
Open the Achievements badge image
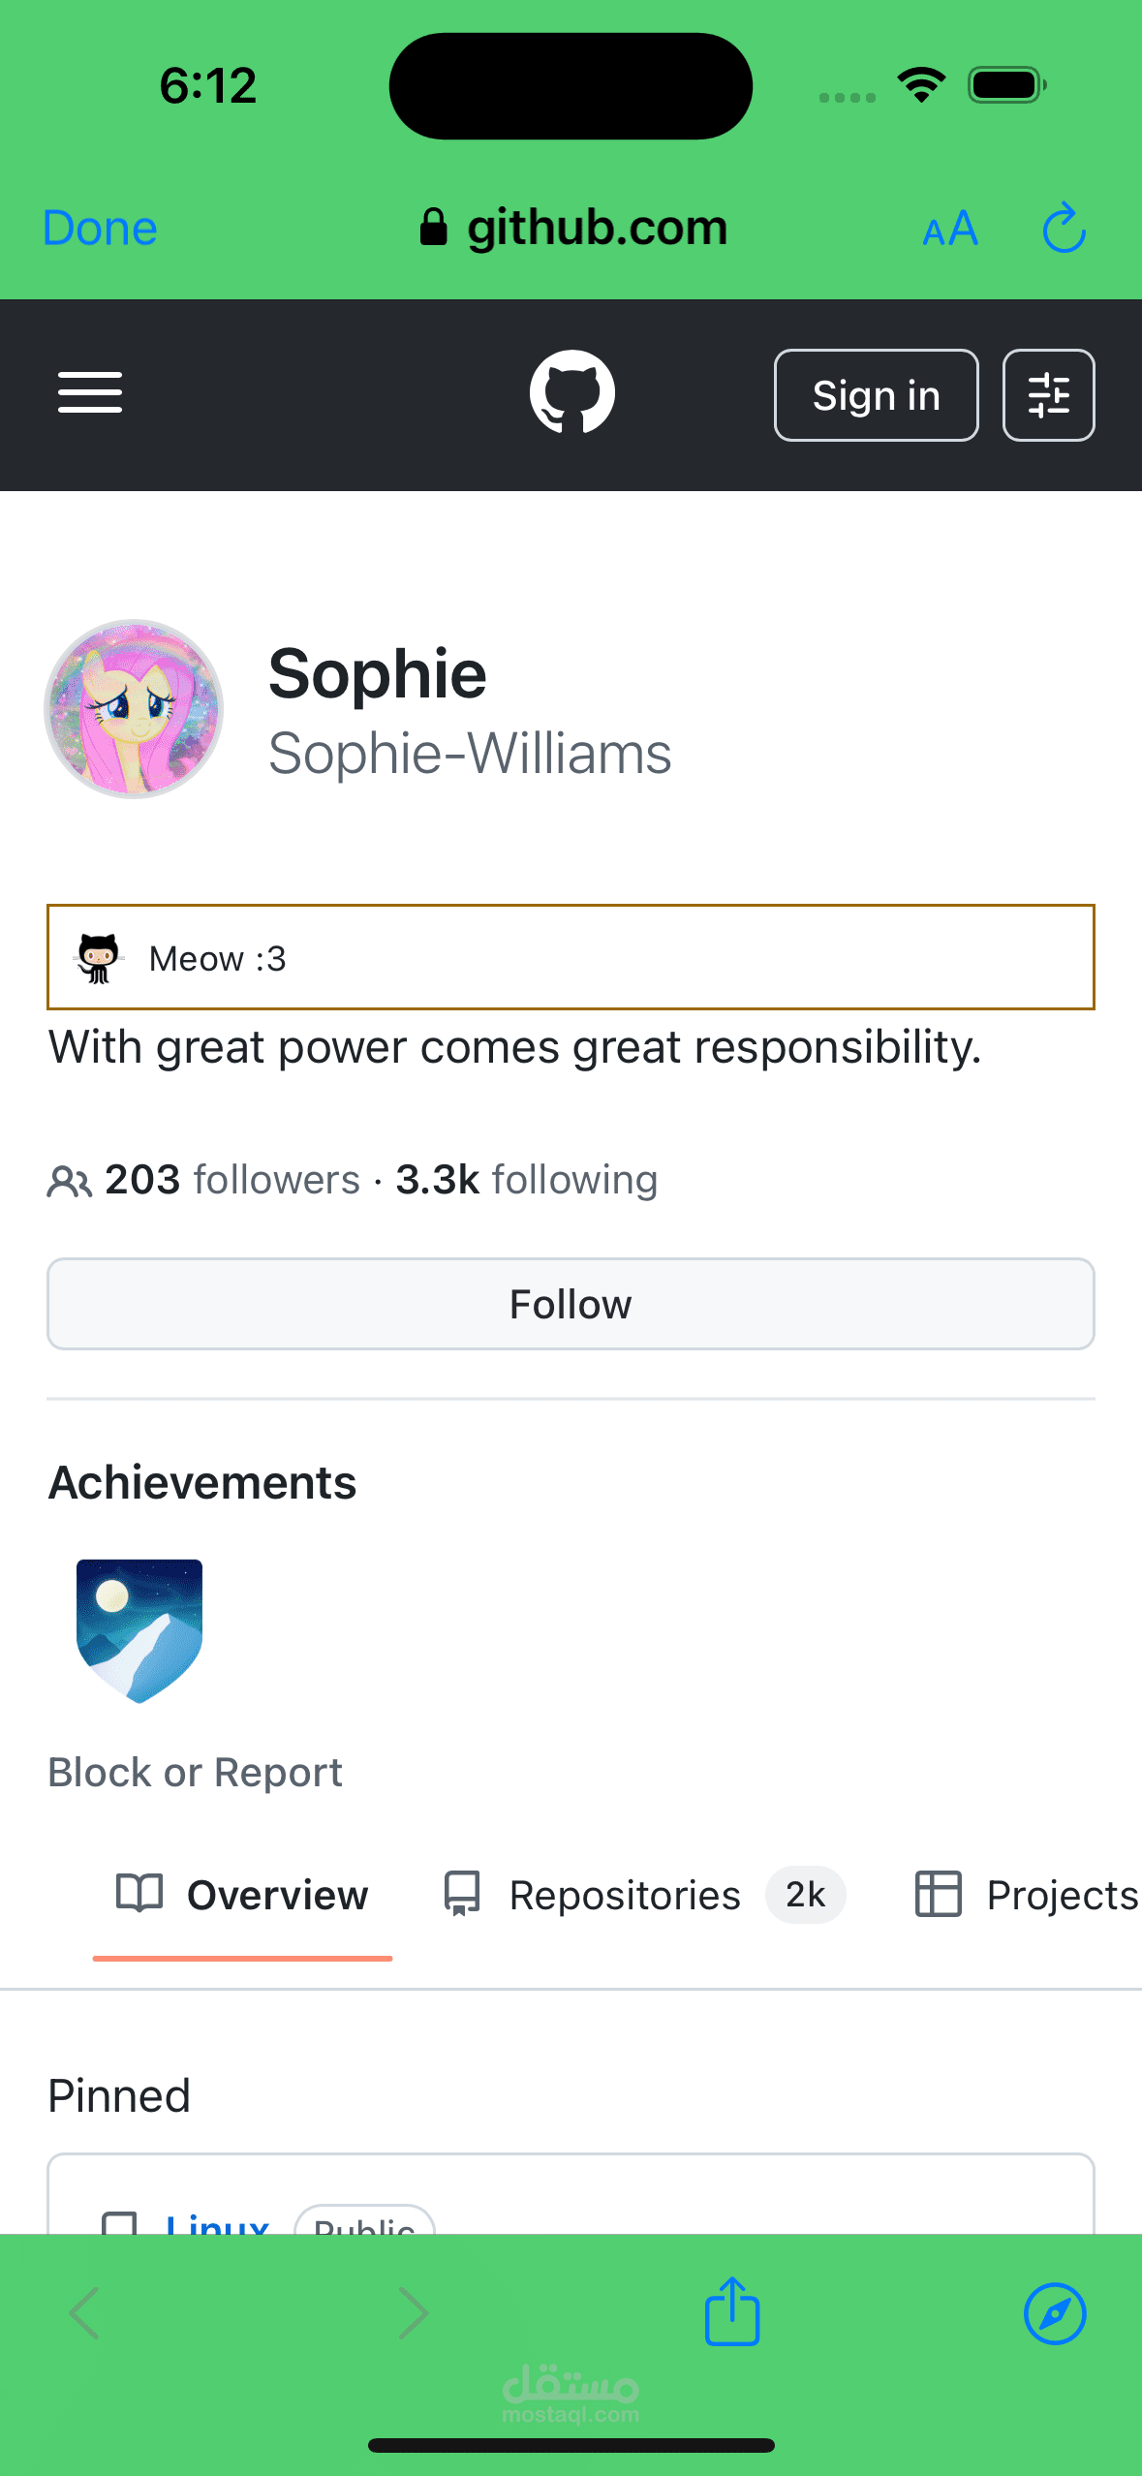pyautogui.click(x=139, y=1630)
